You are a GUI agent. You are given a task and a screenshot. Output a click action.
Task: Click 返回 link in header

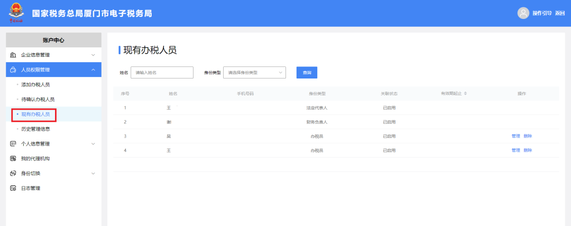(x=560, y=13)
